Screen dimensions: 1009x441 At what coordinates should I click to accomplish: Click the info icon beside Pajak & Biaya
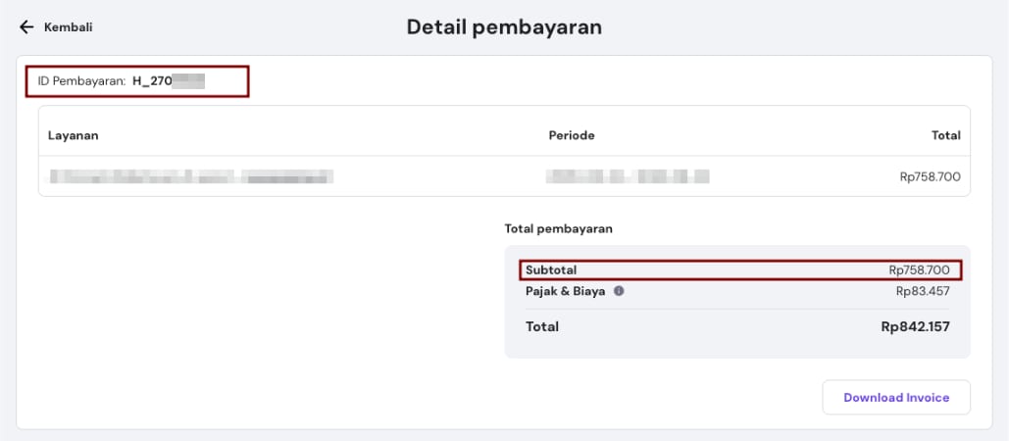pyautogui.click(x=619, y=291)
